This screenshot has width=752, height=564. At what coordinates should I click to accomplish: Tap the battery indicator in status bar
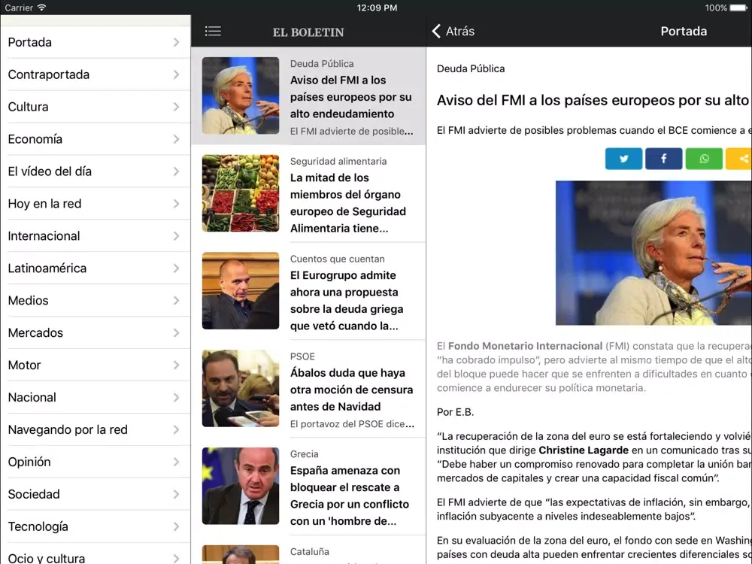(x=738, y=8)
